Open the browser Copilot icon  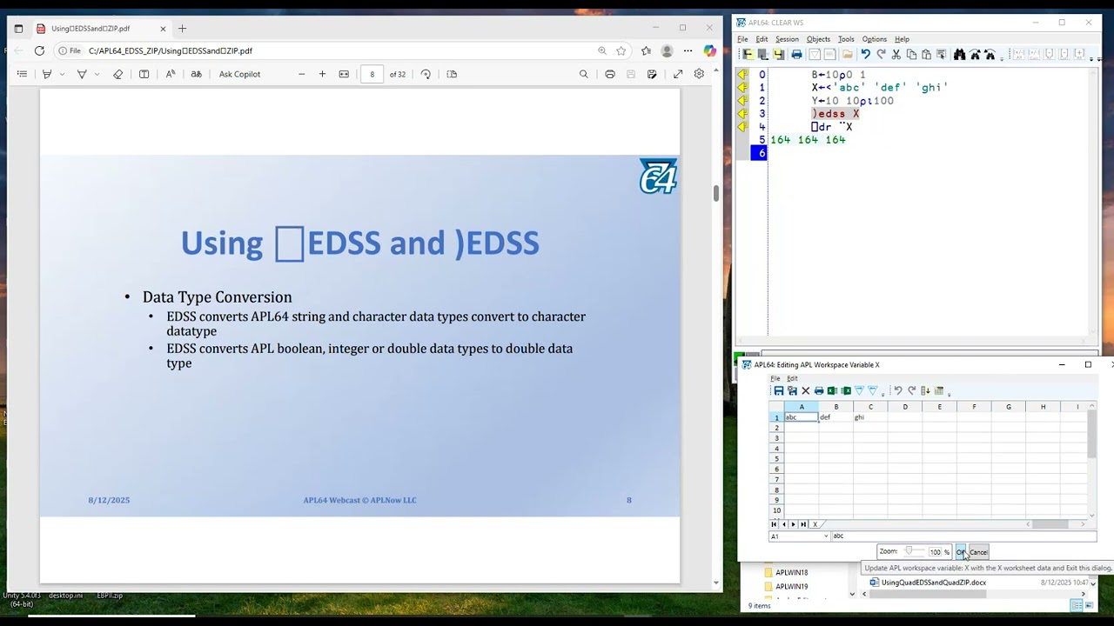(x=710, y=50)
